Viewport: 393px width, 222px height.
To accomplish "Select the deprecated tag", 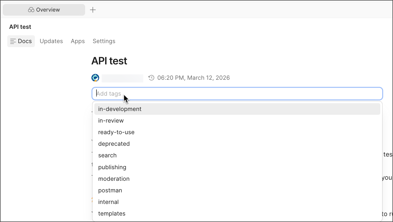I will pyautogui.click(x=114, y=144).
